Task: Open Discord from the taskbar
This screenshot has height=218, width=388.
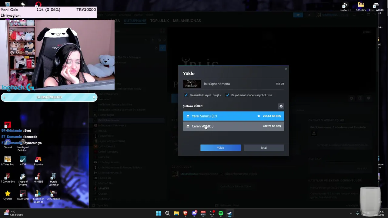Action: pyautogui.click(x=194, y=213)
